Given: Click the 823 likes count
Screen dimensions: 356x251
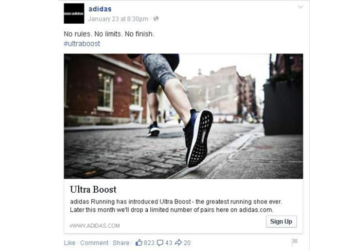Looking at the screenshot, I should pos(149,243).
